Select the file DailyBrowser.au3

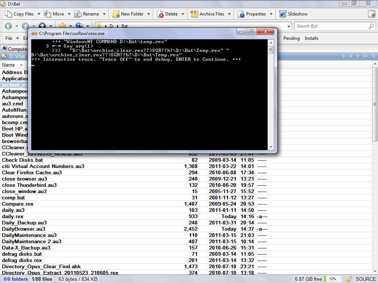point(23,229)
